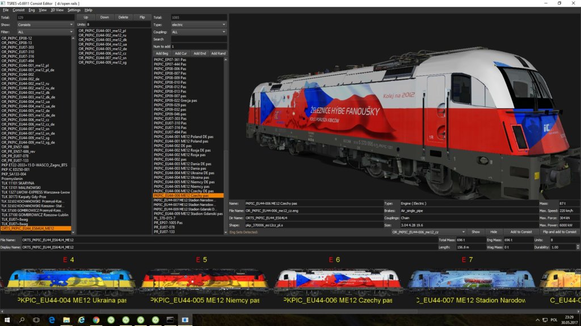Click into the engine Search field

(199, 39)
